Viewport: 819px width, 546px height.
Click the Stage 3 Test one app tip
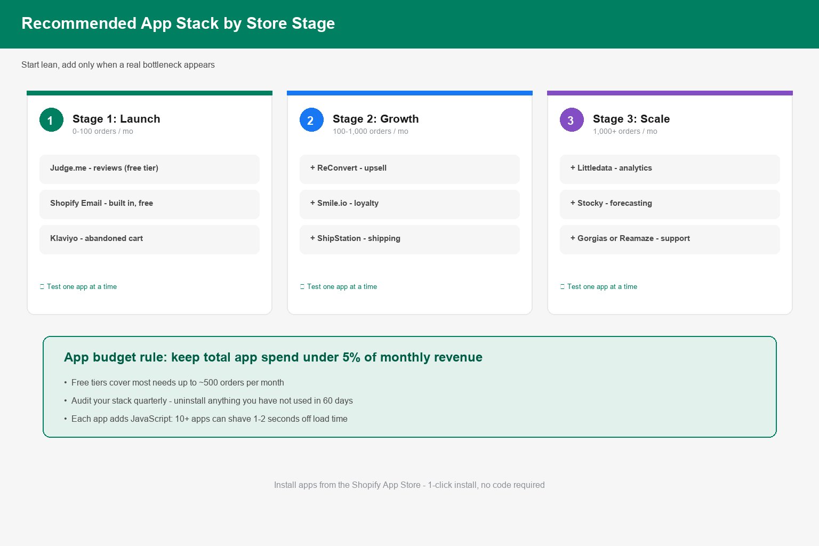coord(599,286)
